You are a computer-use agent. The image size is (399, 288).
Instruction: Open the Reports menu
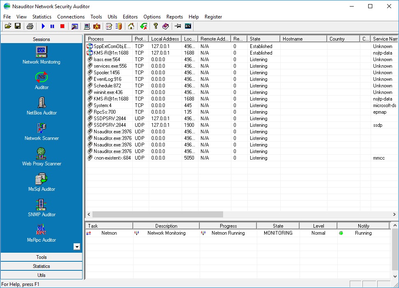coord(175,17)
